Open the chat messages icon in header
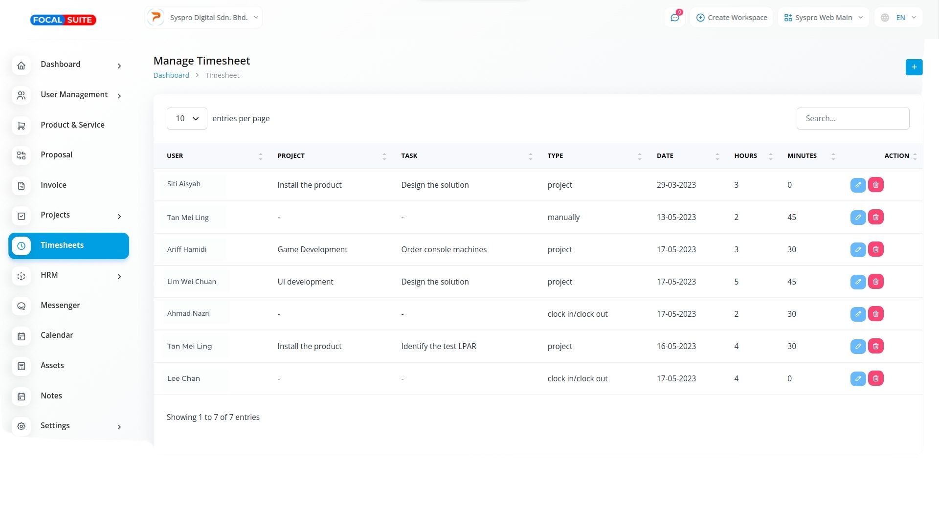This screenshot has width=939, height=528. click(x=675, y=18)
